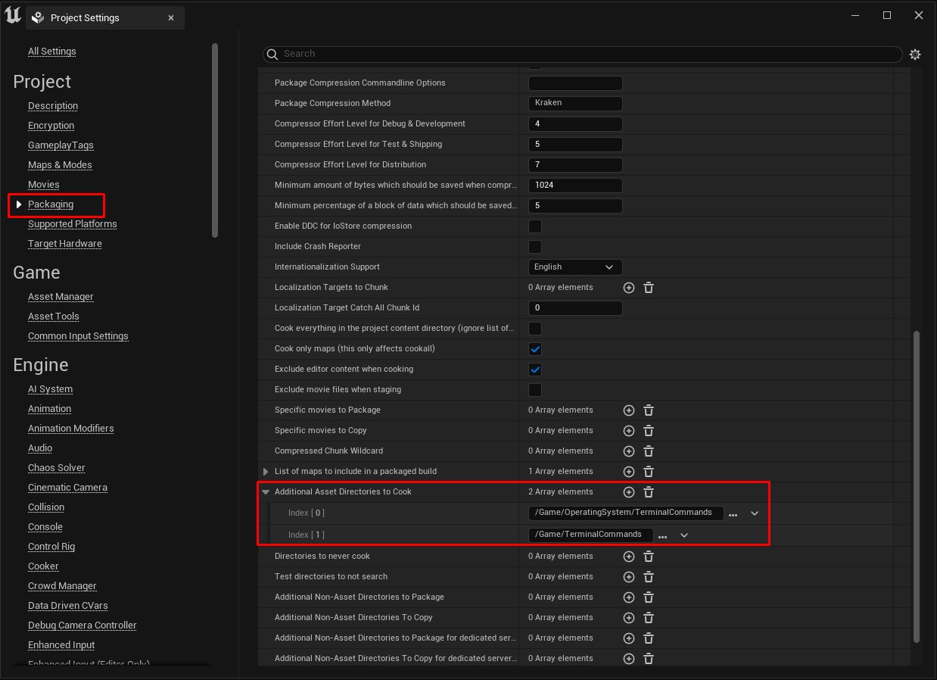937x680 pixels.
Task: Edit minimum bytes saved value 1024
Action: point(575,186)
